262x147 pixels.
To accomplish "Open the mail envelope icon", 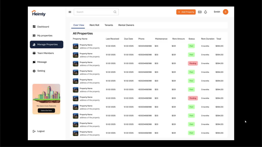I will [x=200, y=12].
